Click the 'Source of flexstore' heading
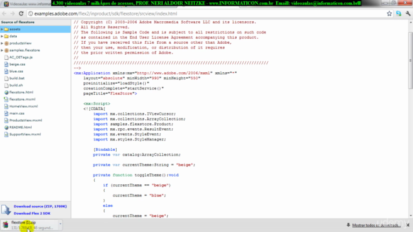The height and width of the screenshot is (232, 413). (x=17, y=22)
